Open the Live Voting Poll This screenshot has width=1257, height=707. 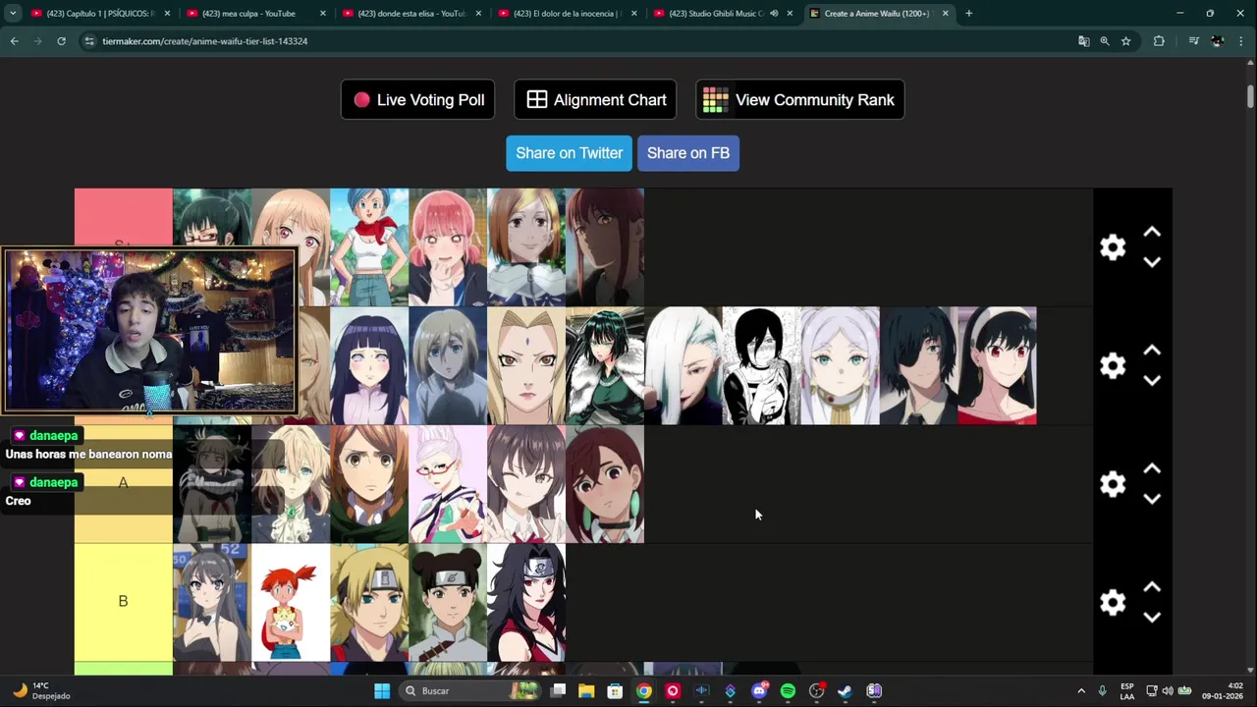point(417,100)
